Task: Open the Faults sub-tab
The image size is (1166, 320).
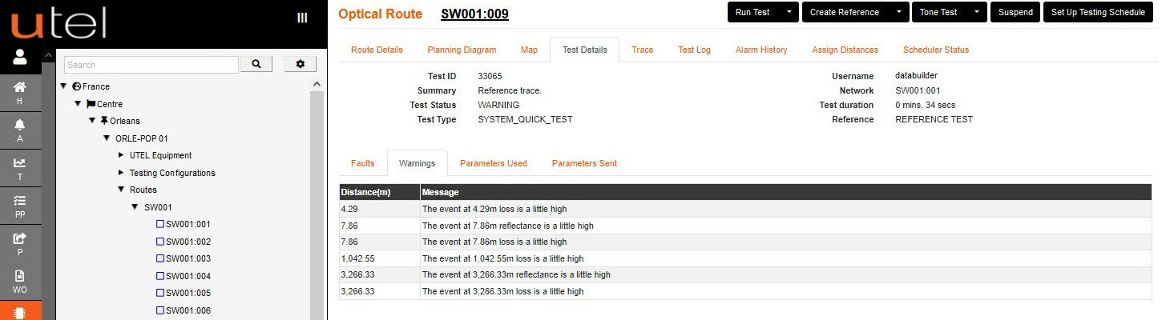Action: coord(363,163)
